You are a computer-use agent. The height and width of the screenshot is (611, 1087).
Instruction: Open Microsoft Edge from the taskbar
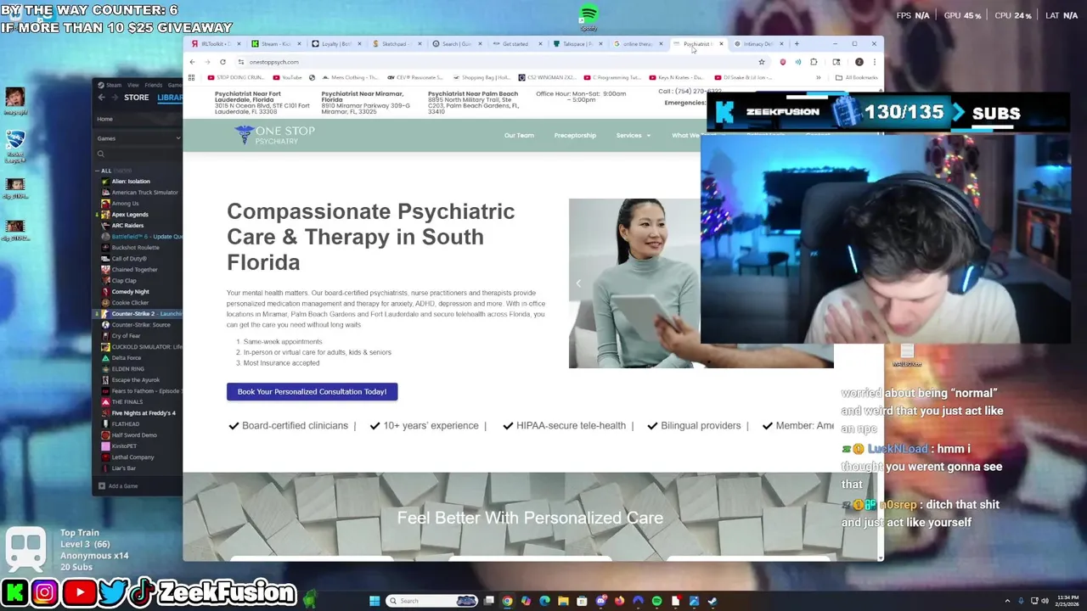[x=544, y=601]
